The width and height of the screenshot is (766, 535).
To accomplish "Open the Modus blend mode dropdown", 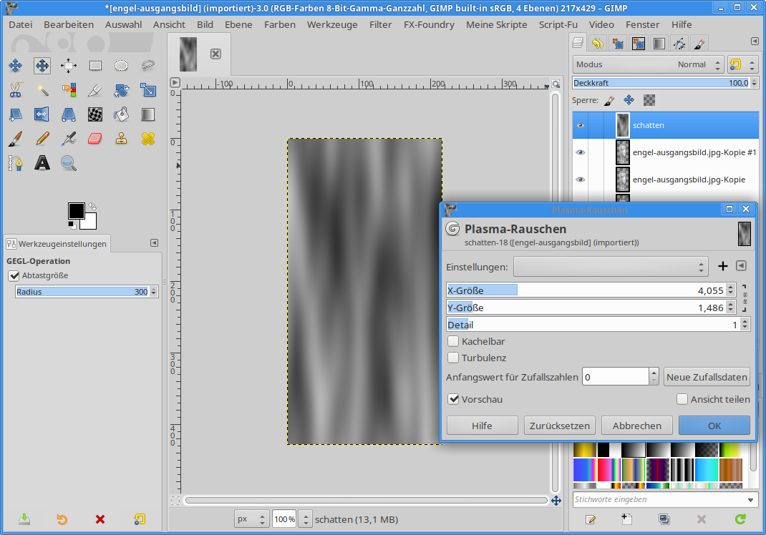I will tap(649, 64).
